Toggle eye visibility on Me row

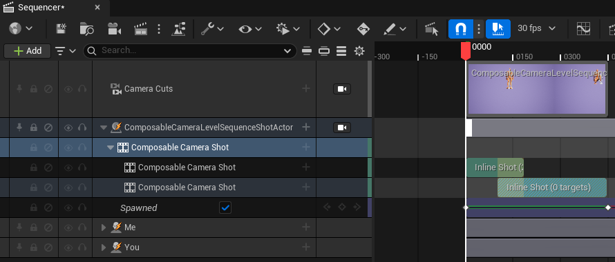[x=68, y=228]
